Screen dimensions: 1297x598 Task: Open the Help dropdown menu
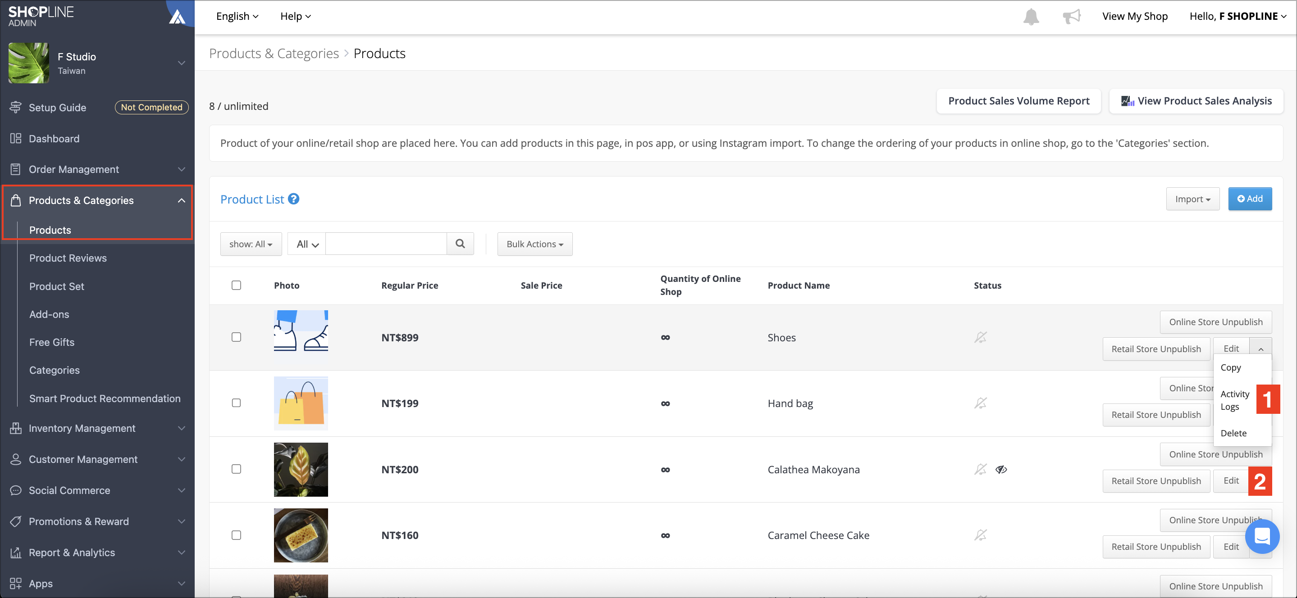coord(296,16)
